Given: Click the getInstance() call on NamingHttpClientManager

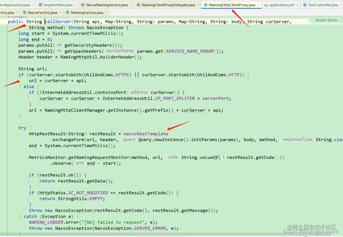Looking at the screenshot, I should point(125,110).
